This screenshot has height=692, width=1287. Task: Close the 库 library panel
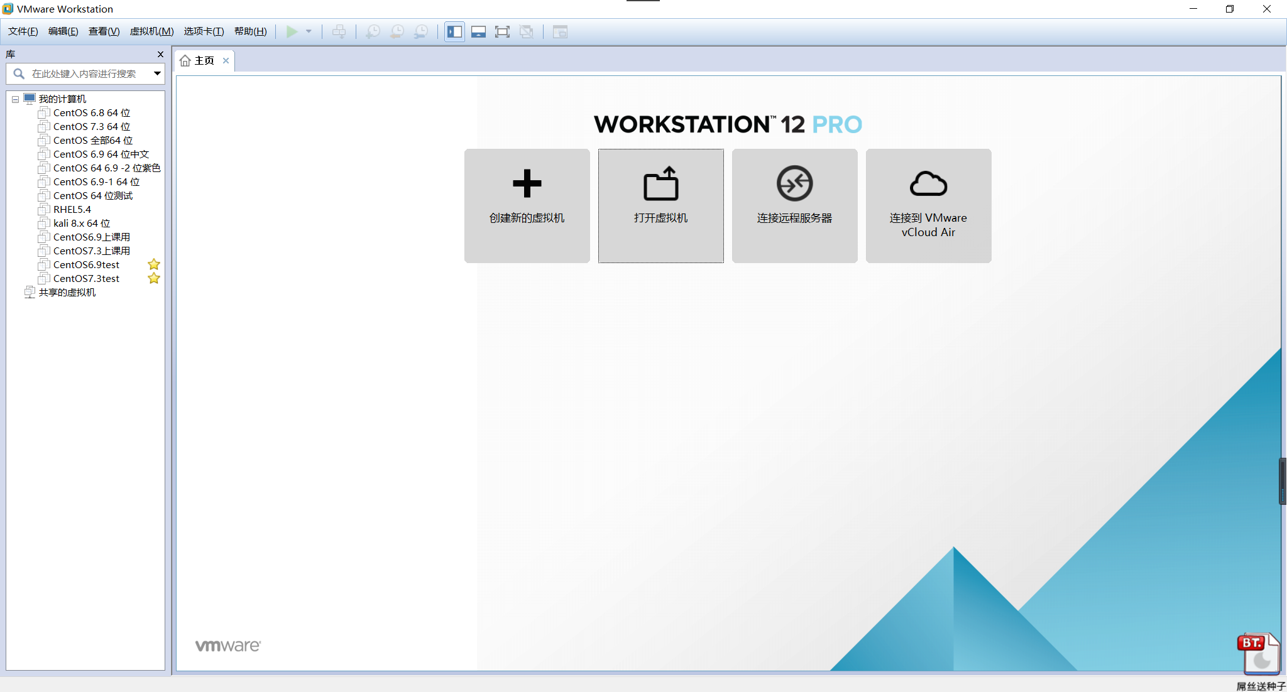click(x=160, y=55)
